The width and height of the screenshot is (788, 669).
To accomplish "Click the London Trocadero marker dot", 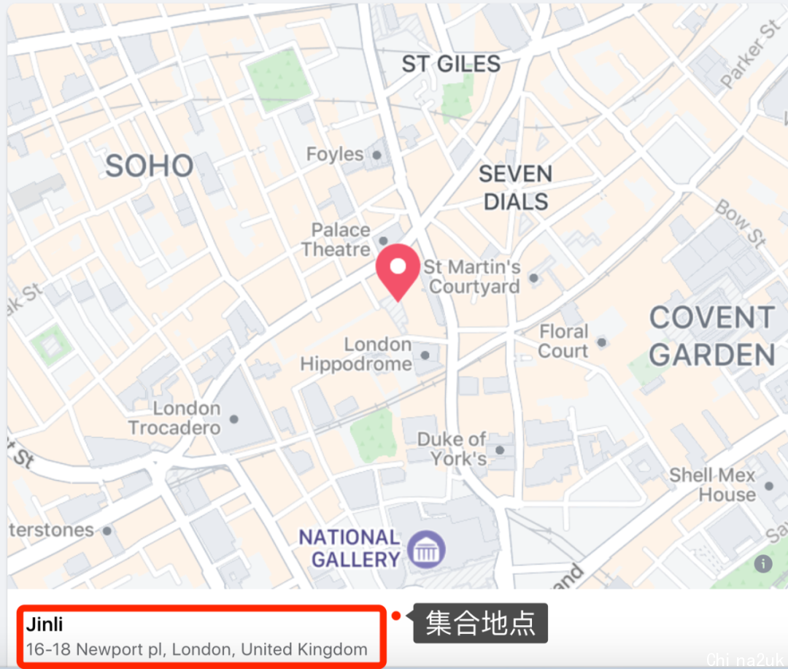I will [233, 419].
